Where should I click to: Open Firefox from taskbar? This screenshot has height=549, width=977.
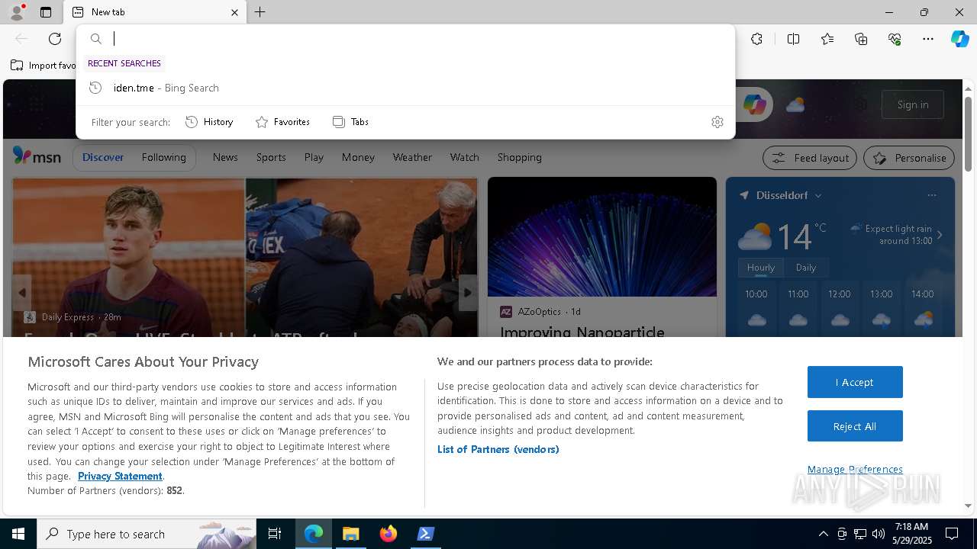point(389,534)
